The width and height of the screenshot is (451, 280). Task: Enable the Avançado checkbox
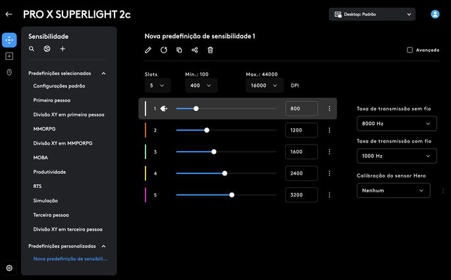click(410, 50)
